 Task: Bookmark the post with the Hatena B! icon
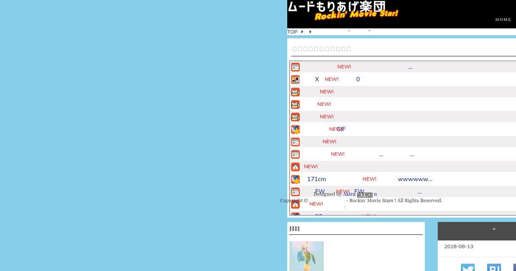coord(494,268)
